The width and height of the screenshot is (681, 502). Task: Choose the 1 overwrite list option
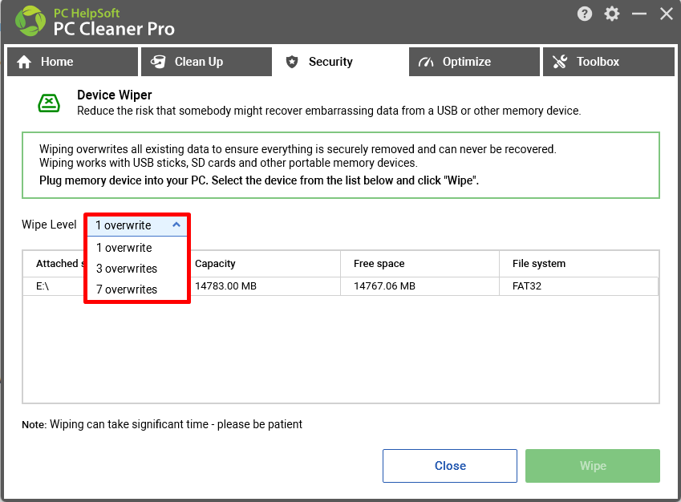(x=137, y=248)
